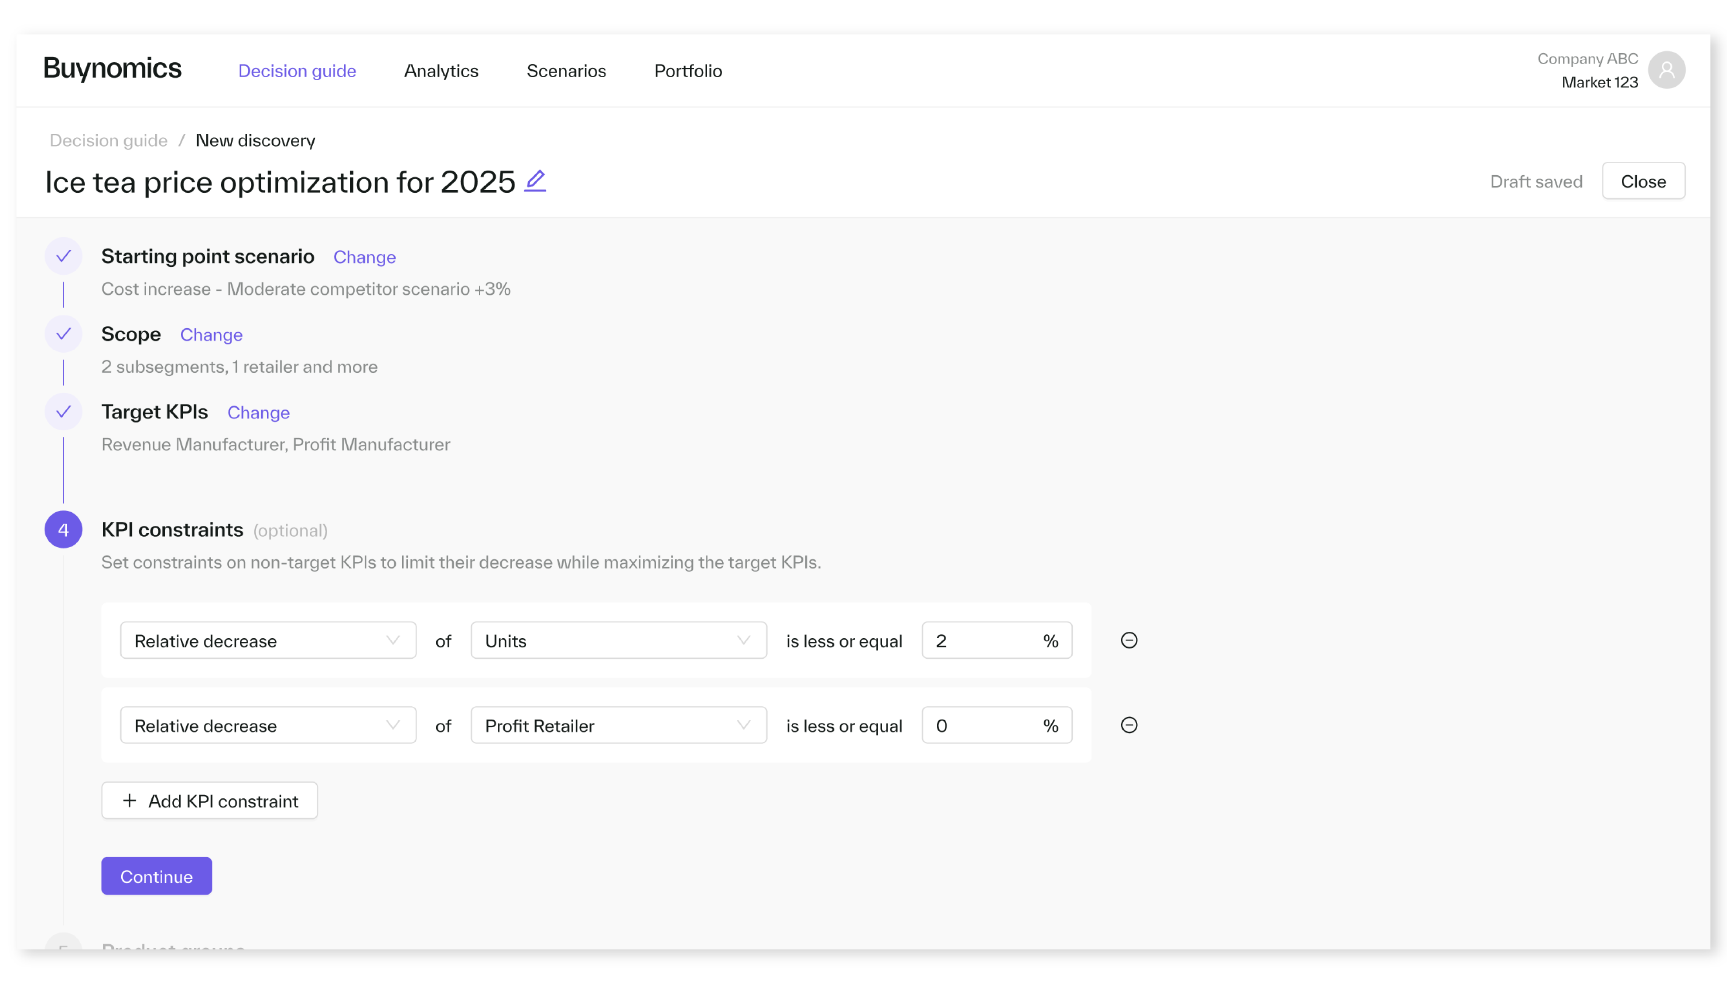Click the Target KPIs step checkmark
Image resolution: width=1727 pixels, height=984 pixels.
click(x=64, y=412)
